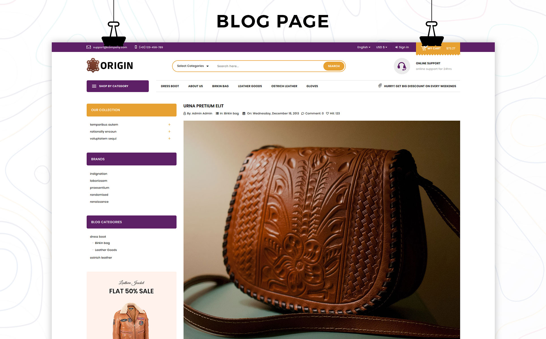This screenshot has height=339, width=546.
Task: Click the orange Search button
Action: [x=334, y=66]
